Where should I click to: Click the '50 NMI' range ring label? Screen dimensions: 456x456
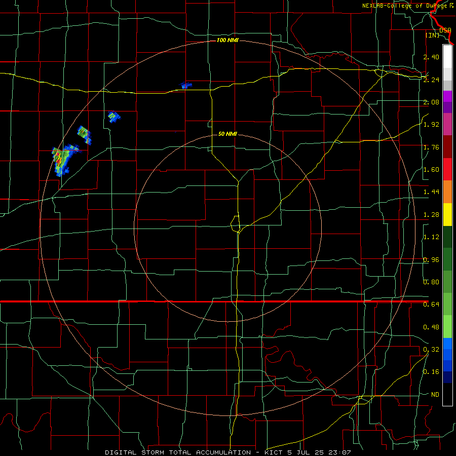[227, 134]
